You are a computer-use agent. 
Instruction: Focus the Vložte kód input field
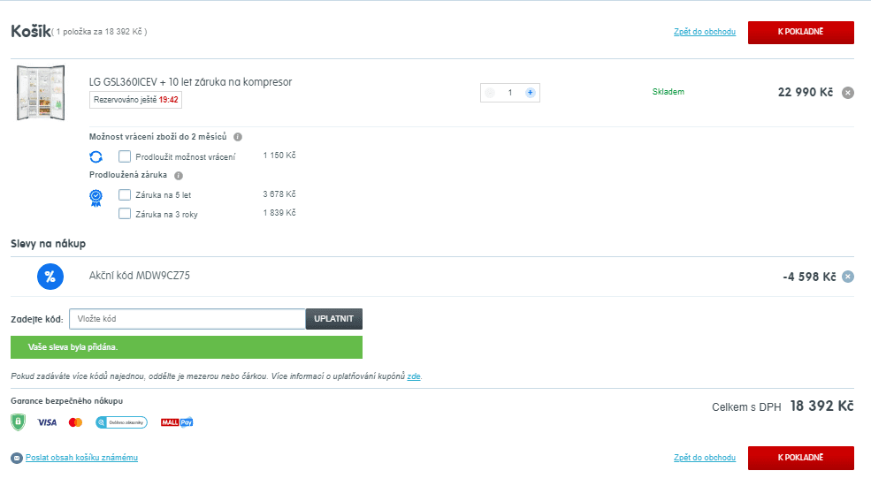[187, 319]
